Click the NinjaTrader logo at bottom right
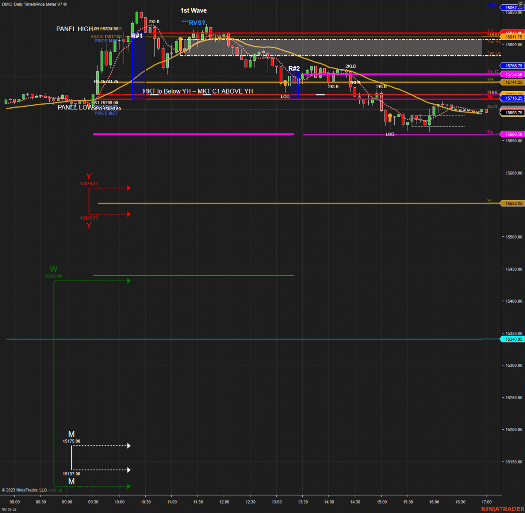Image resolution: width=525 pixels, height=513 pixels. tap(502, 509)
